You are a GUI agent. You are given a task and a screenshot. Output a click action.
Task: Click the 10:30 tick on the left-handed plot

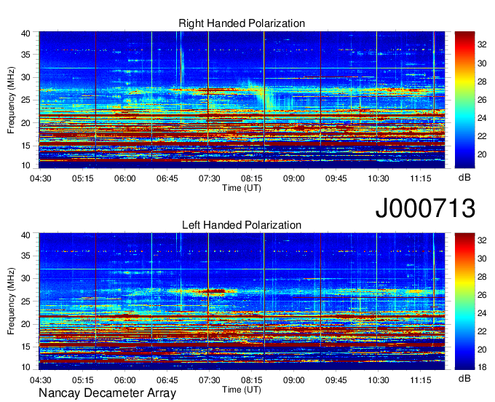tap(379, 380)
